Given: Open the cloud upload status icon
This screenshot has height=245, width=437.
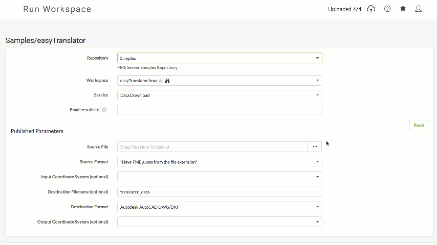Looking at the screenshot, I should pos(371,9).
